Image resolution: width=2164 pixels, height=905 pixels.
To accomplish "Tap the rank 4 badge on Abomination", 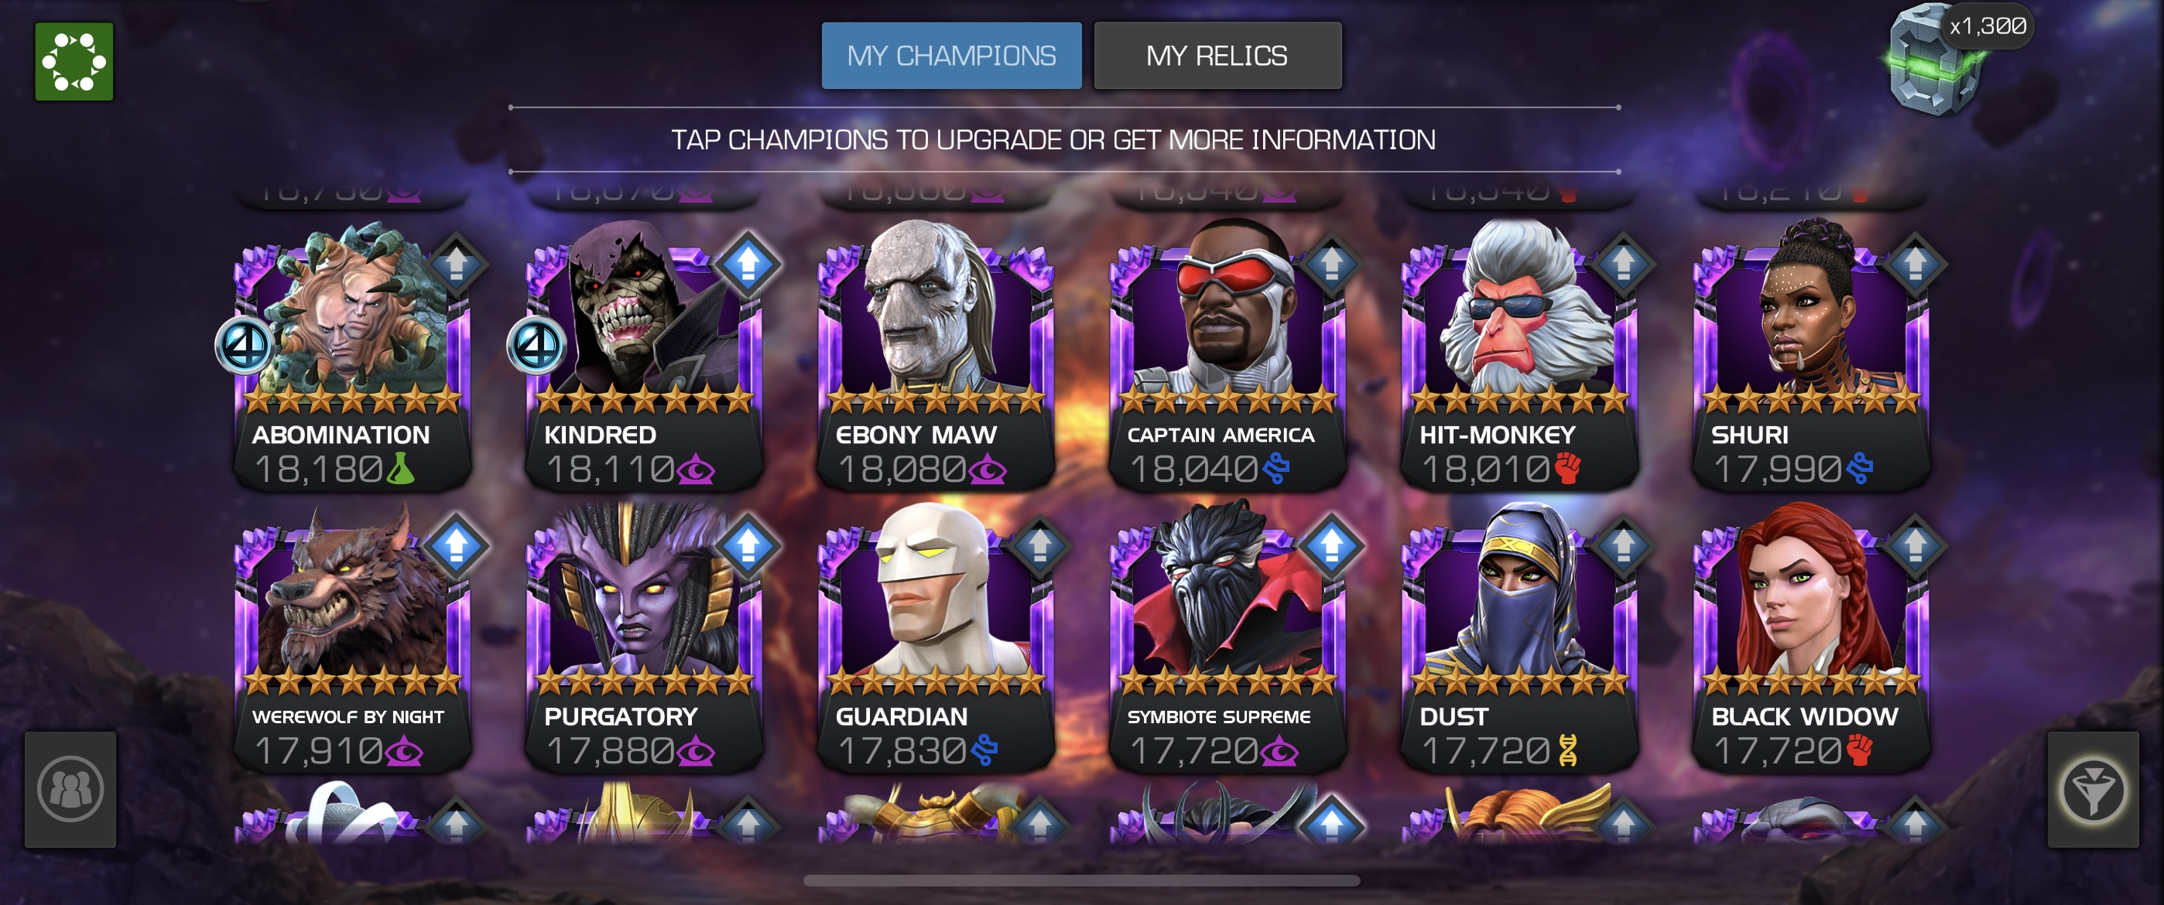I will (x=245, y=345).
